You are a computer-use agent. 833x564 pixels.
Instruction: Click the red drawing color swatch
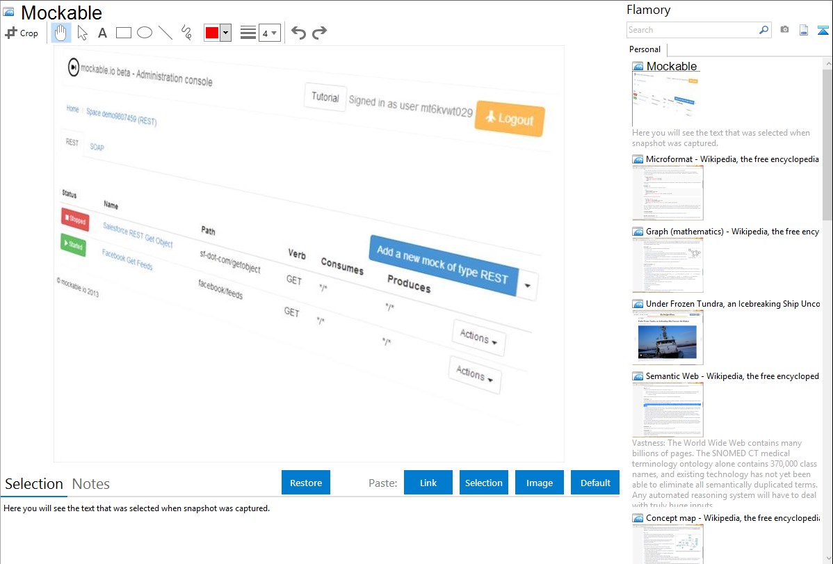click(212, 33)
